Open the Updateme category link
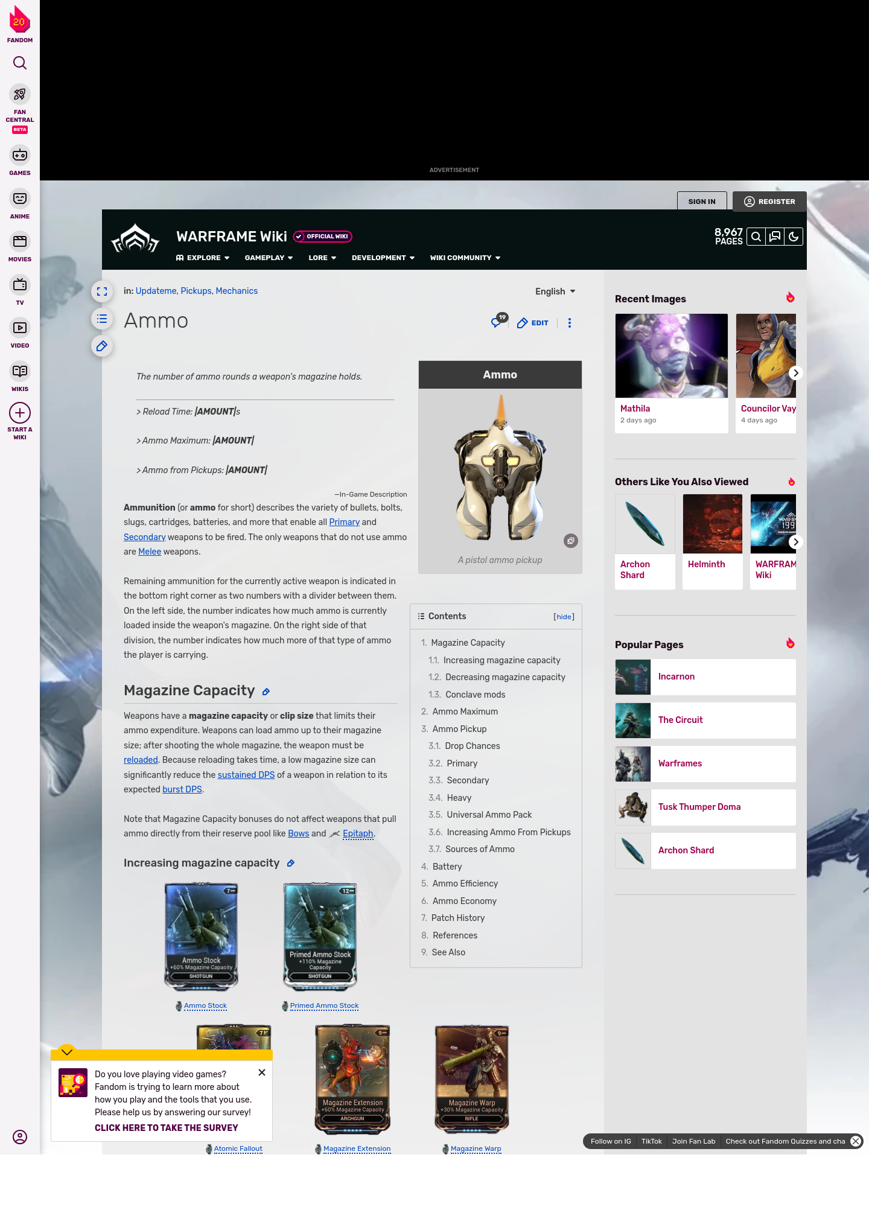This screenshot has height=1207, width=869. (x=156, y=291)
